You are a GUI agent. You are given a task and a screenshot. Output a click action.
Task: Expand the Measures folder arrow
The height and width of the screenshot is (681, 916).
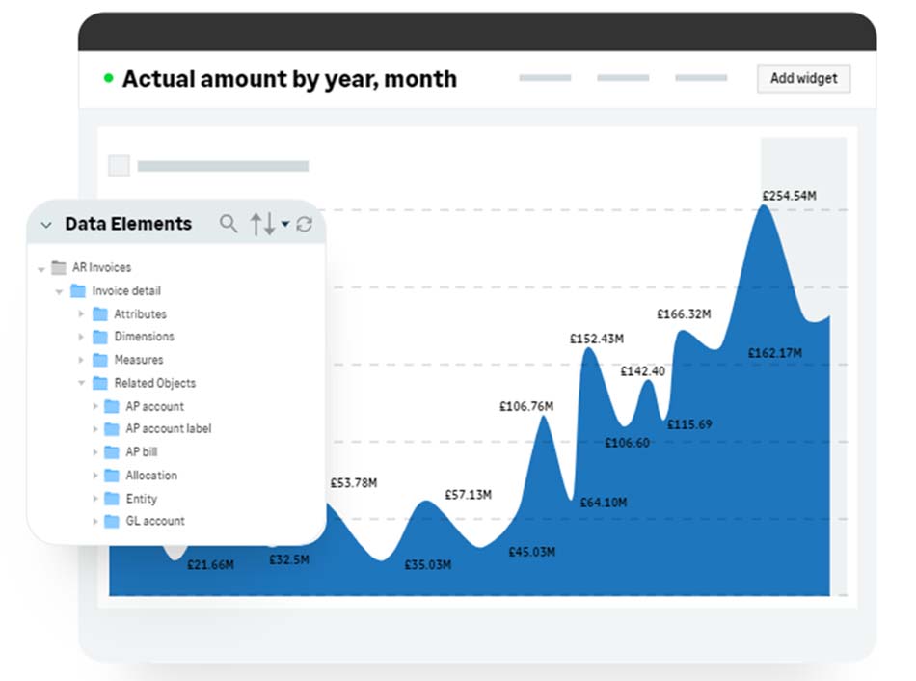pos(81,360)
